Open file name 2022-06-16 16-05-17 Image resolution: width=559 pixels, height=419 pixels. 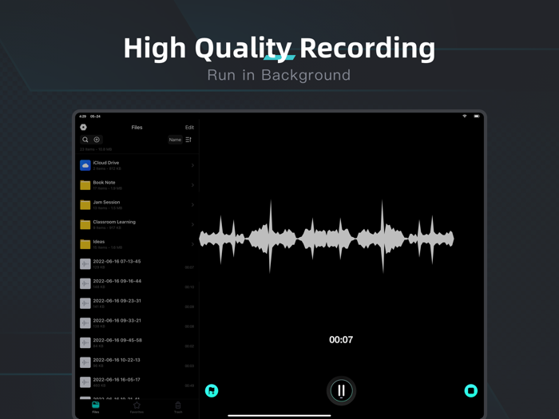(x=117, y=380)
